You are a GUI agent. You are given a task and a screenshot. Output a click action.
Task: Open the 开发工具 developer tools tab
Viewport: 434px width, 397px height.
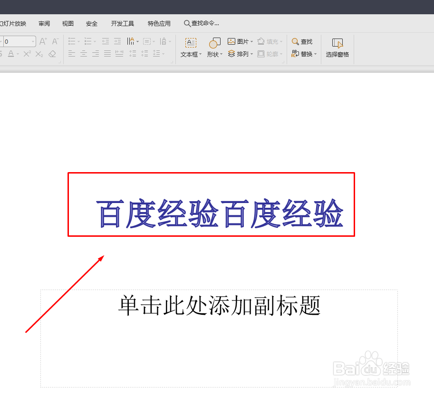coord(123,23)
